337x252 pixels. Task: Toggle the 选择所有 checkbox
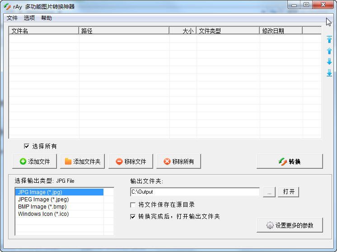tap(27, 146)
